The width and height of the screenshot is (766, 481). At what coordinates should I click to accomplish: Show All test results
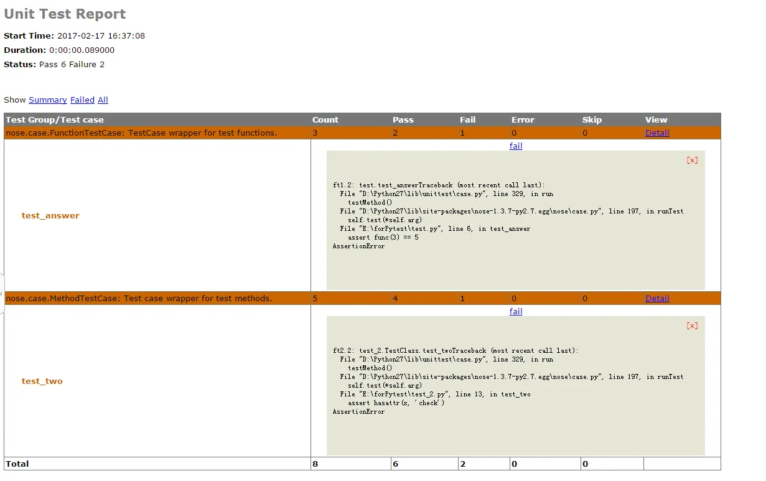[103, 100]
